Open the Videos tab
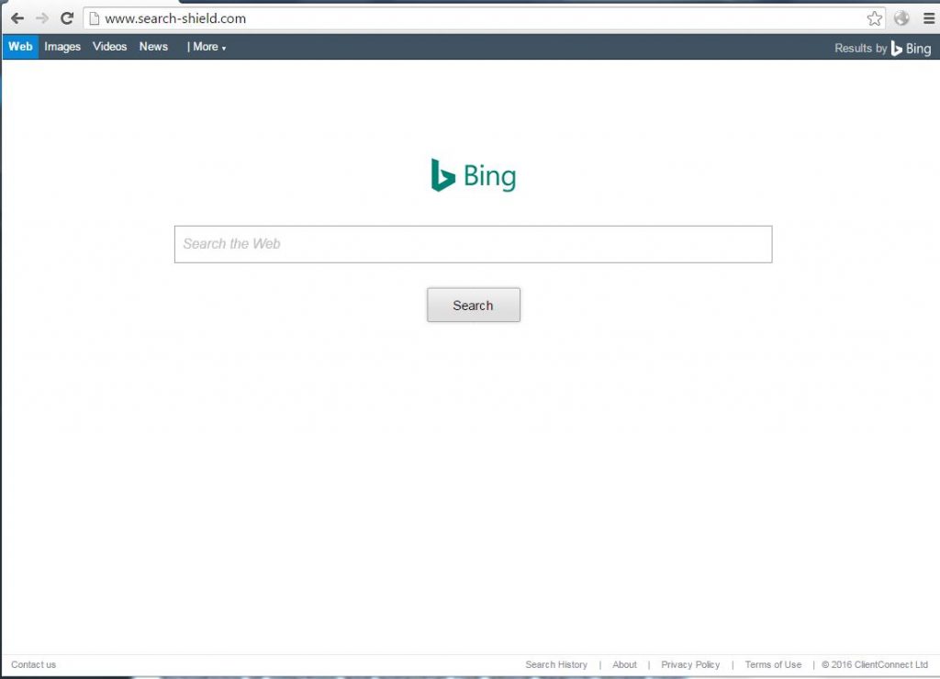The image size is (940, 679). (x=110, y=47)
